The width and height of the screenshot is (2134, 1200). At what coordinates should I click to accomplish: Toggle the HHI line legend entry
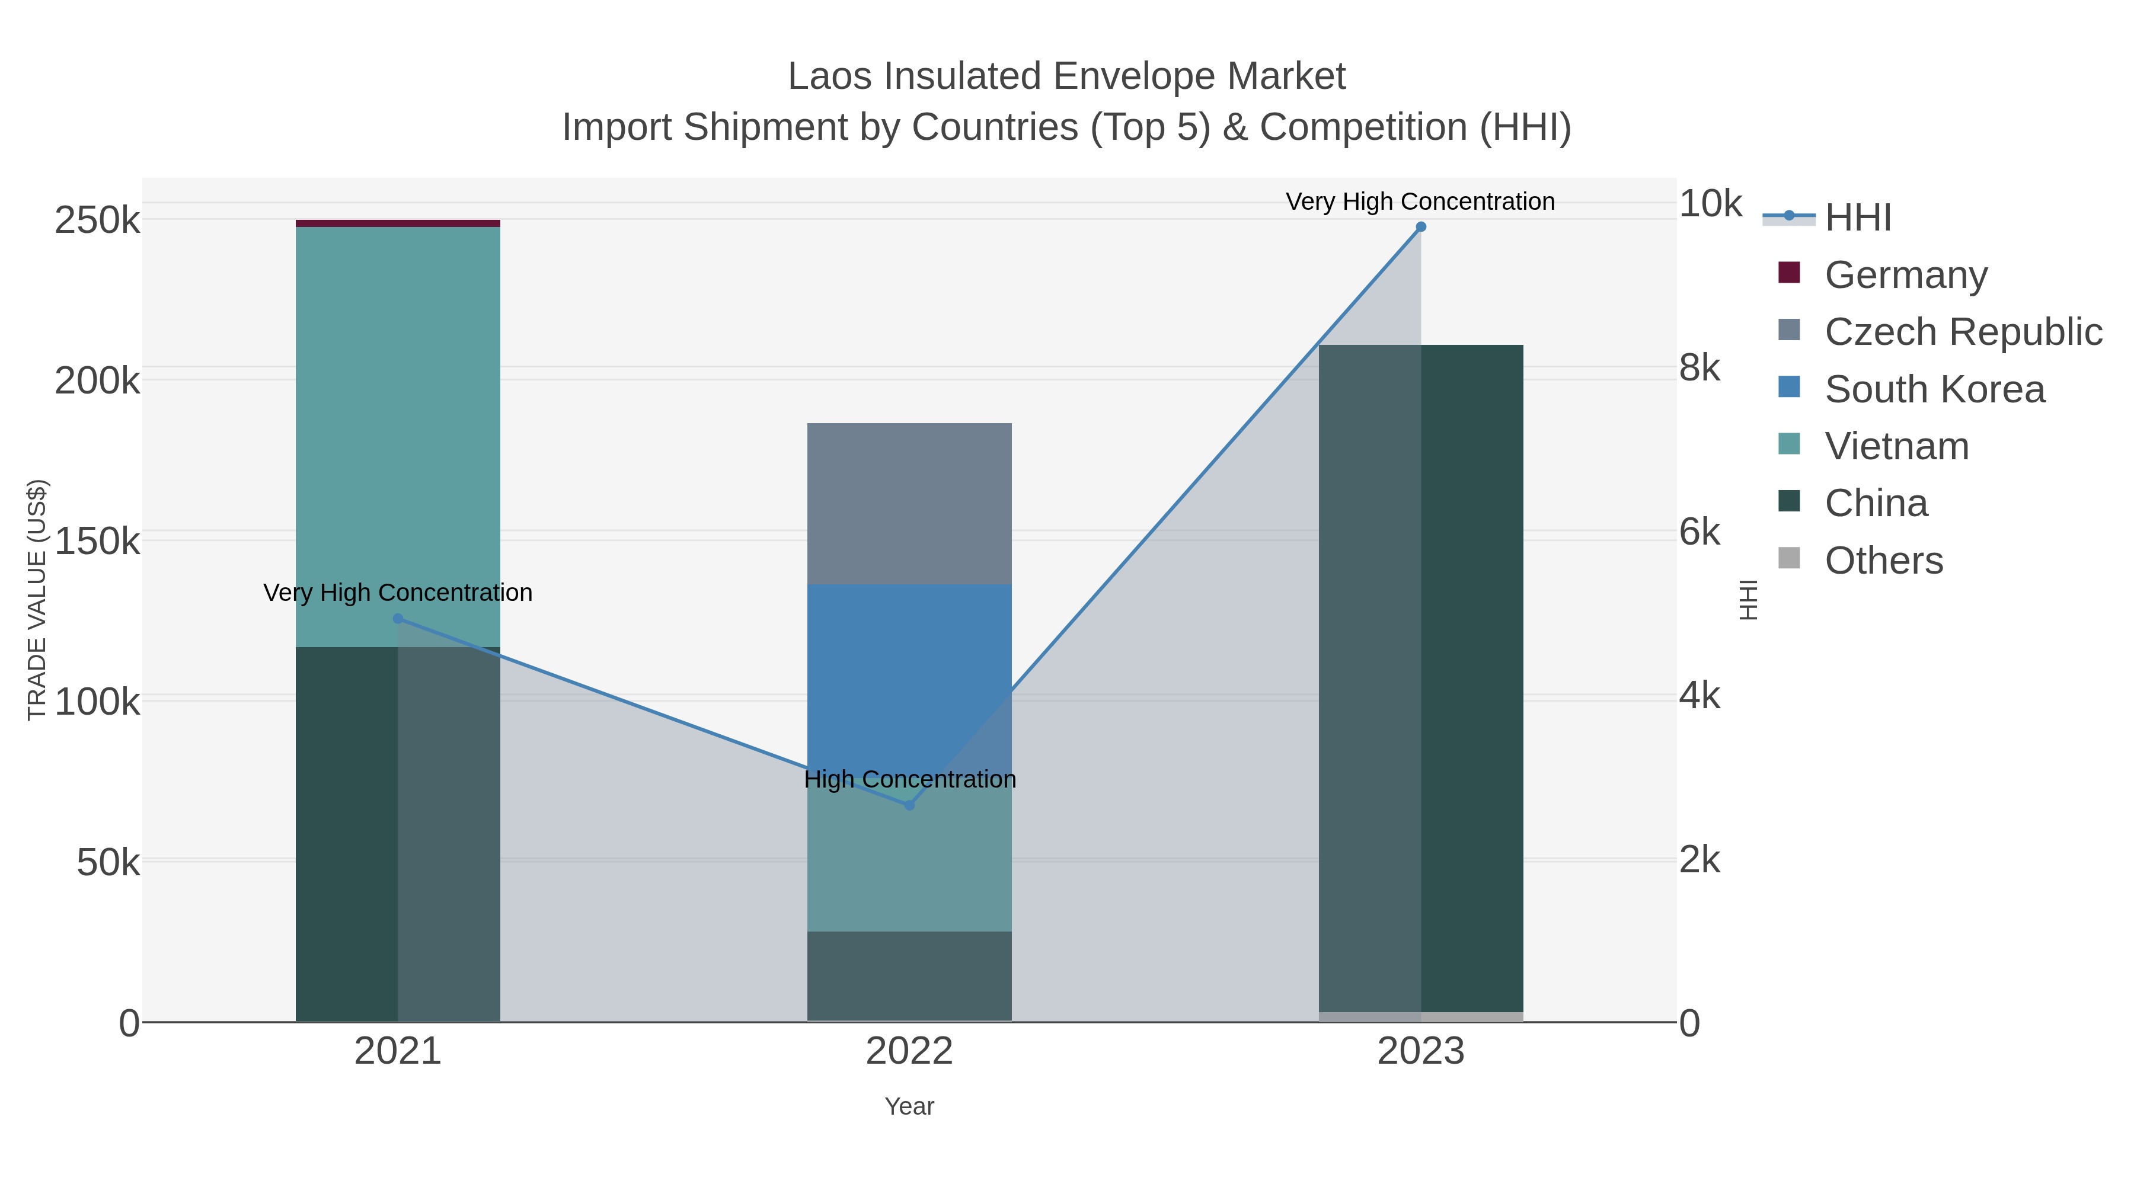(x=1828, y=218)
